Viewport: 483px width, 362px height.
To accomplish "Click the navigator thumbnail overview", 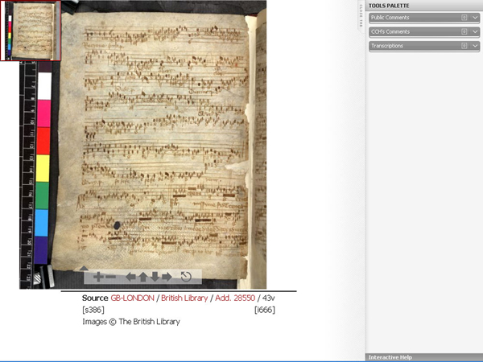I will click(x=31, y=31).
